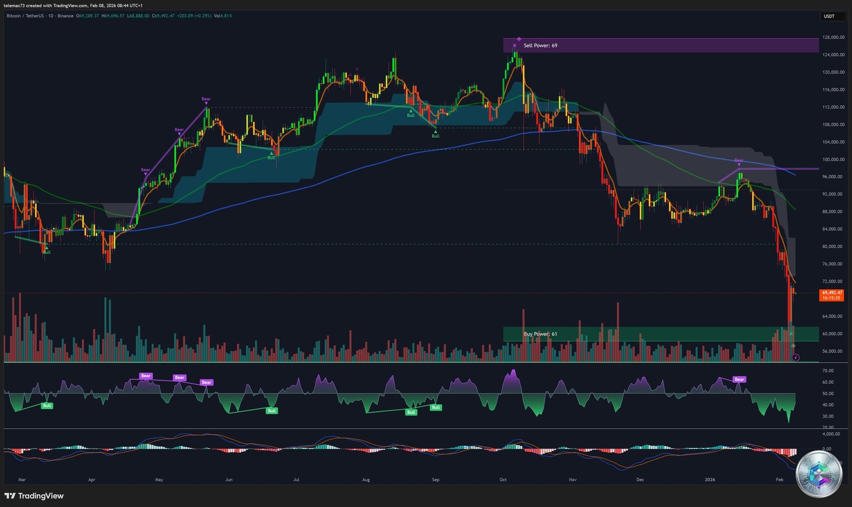The image size is (852, 507).
Task: Click the Bear marker on the January peak
Action: point(739,161)
